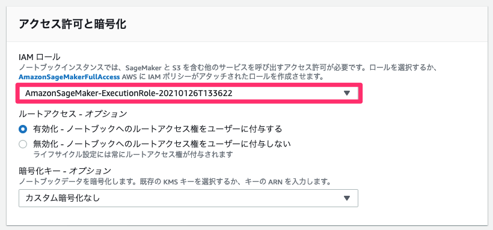493x230 pixels.
Task: Click the IAM ロール label
Action: tap(39, 57)
